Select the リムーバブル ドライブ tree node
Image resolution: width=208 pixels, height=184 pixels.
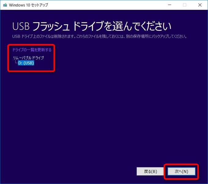[x=28, y=58]
